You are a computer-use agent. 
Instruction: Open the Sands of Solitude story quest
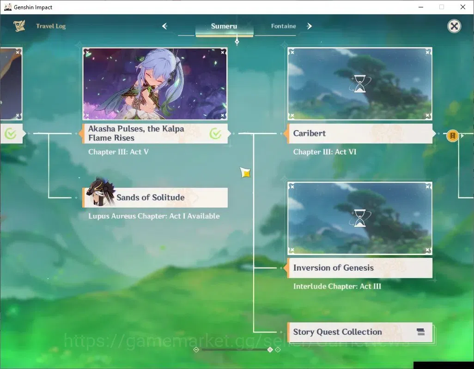(x=155, y=197)
